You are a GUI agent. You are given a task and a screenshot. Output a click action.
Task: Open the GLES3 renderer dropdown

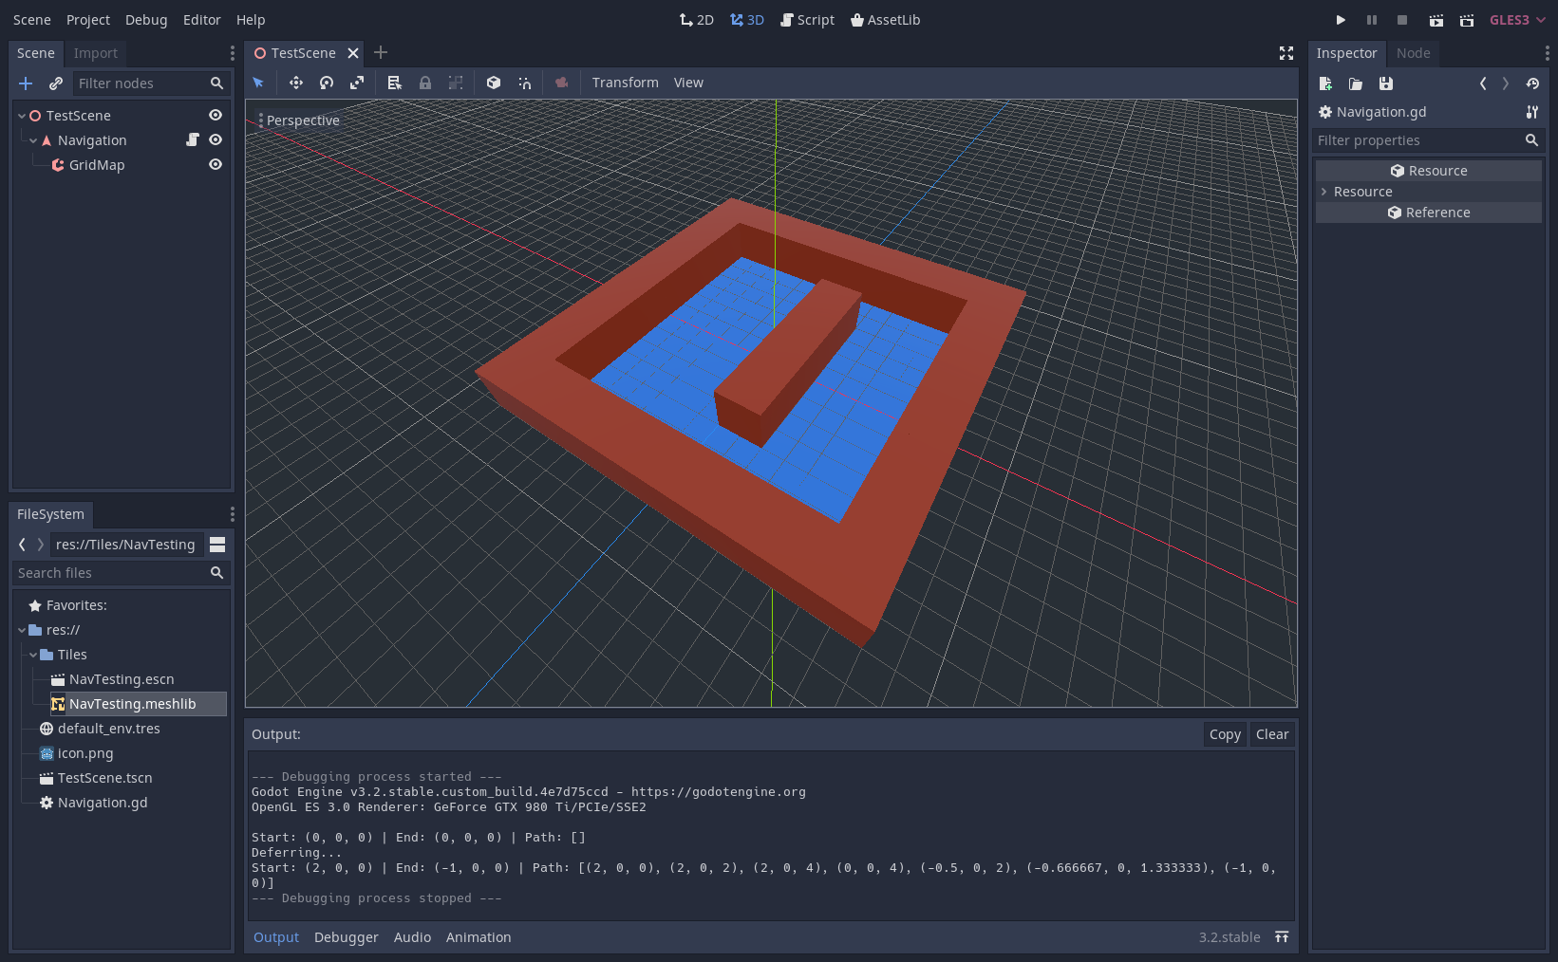[1517, 20]
